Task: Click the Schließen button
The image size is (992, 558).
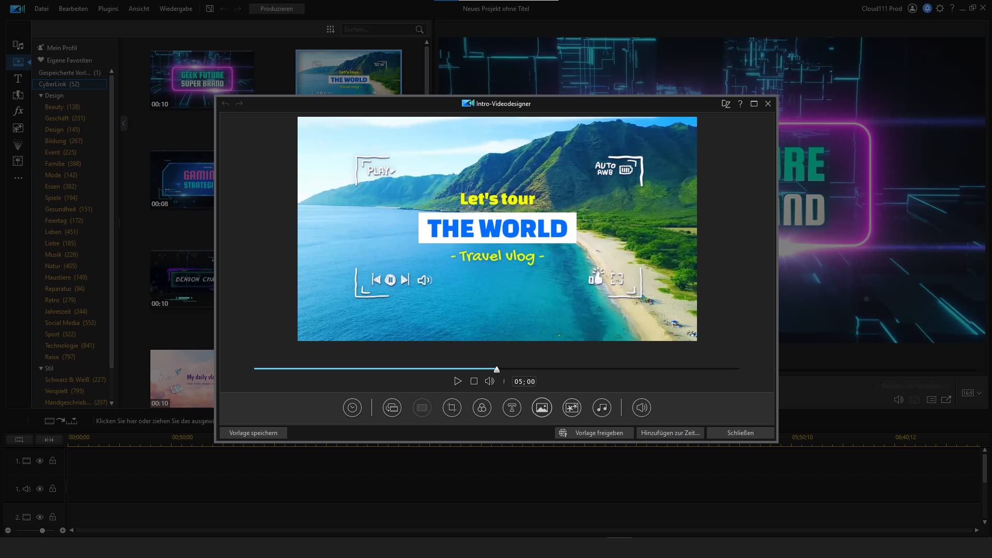Action: coord(740,433)
